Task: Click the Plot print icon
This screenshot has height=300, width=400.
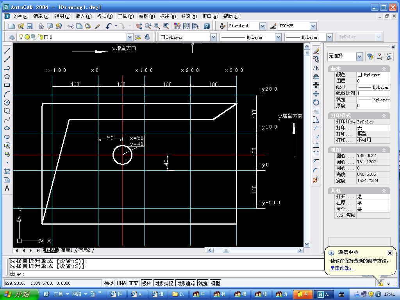Action: click(x=41, y=26)
